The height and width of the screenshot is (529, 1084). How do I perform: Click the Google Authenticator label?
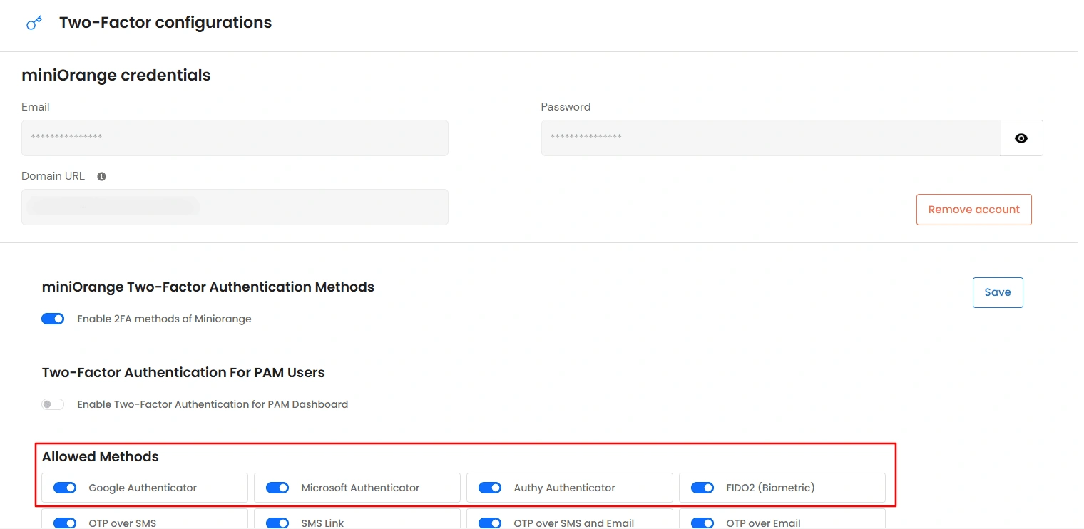(143, 488)
